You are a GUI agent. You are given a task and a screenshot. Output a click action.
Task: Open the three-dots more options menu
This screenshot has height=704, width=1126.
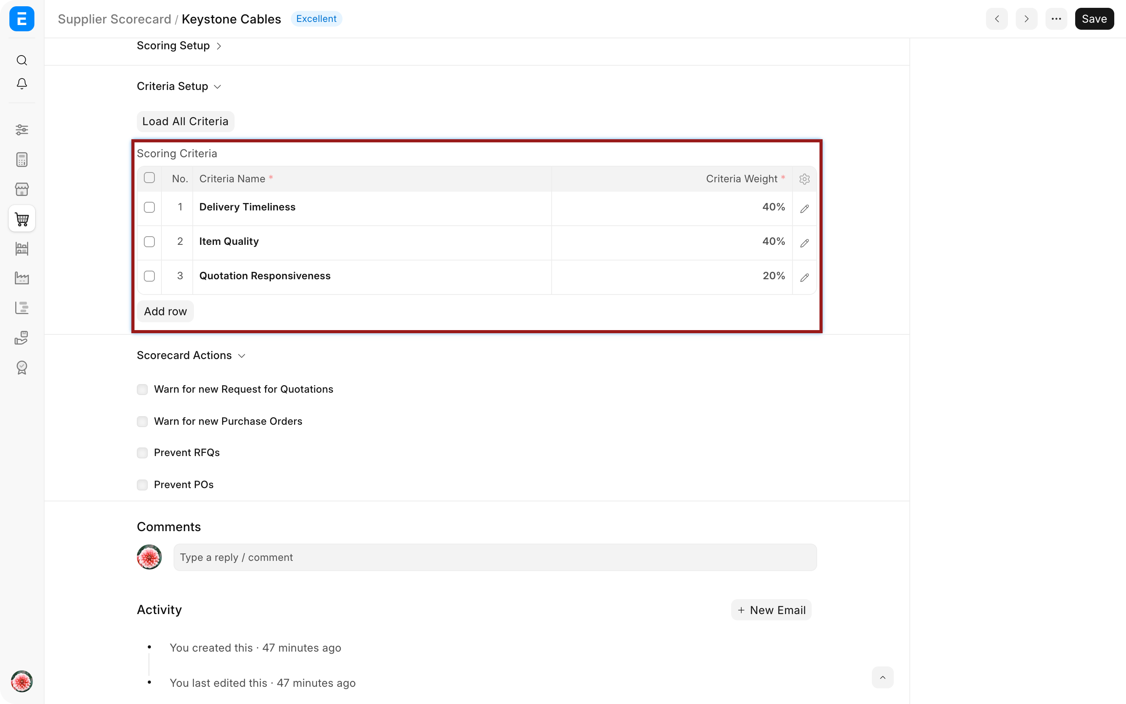point(1056,19)
